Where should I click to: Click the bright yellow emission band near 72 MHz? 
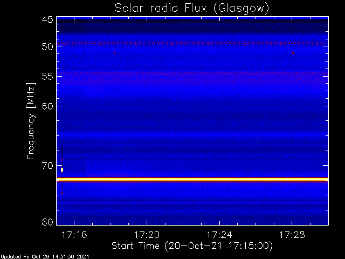point(192,180)
